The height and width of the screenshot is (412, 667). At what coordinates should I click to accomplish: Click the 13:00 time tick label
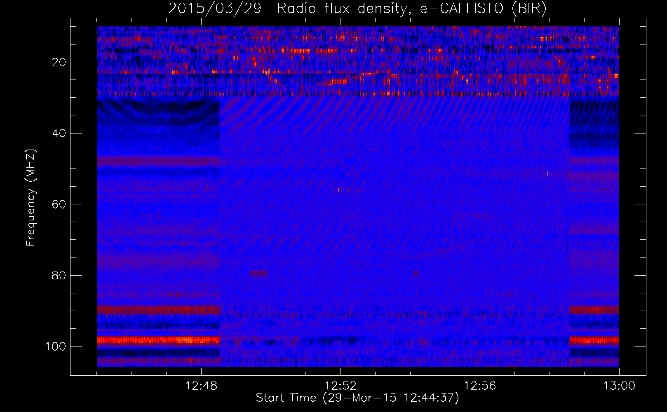tap(619, 386)
